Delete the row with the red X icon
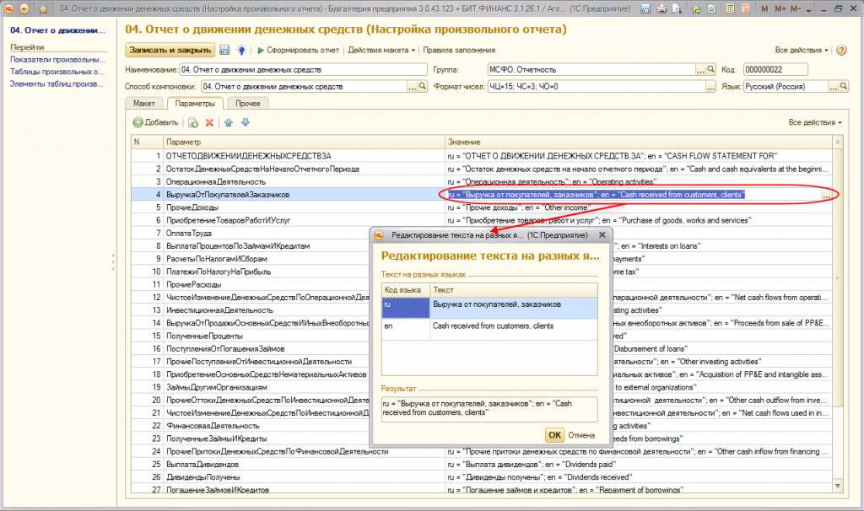 [209, 123]
